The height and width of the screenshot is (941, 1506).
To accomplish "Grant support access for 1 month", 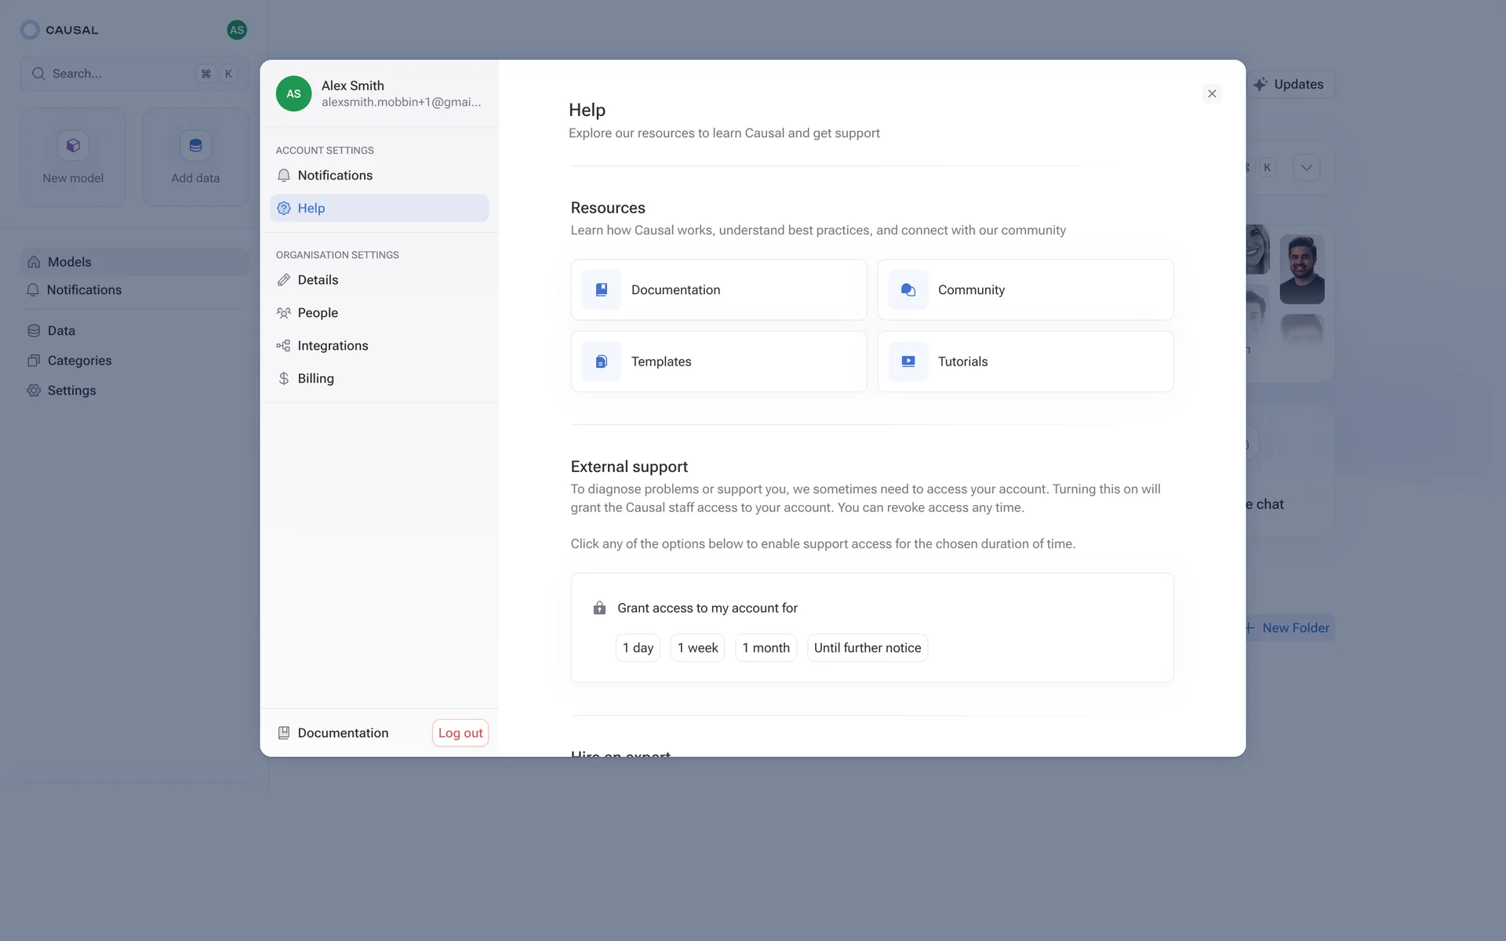I will click(766, 648).
